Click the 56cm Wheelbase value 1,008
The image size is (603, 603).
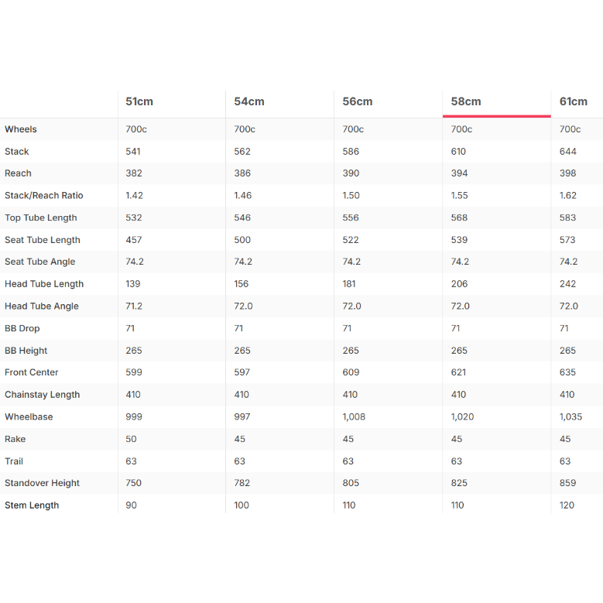(354, 417)
